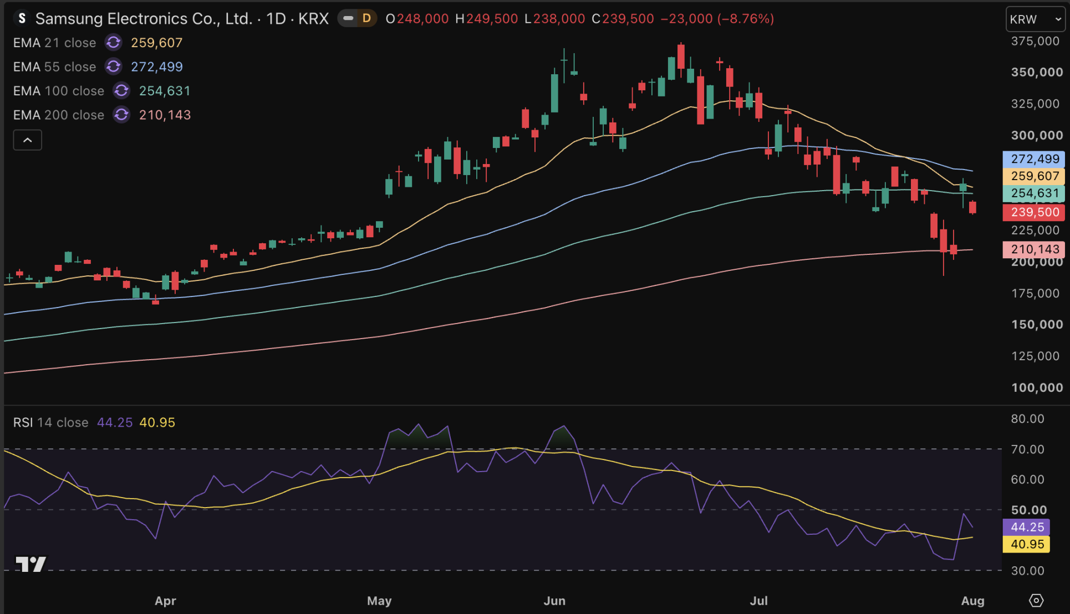Click the Samsung 'S' symbol logo

click(22, 18)
